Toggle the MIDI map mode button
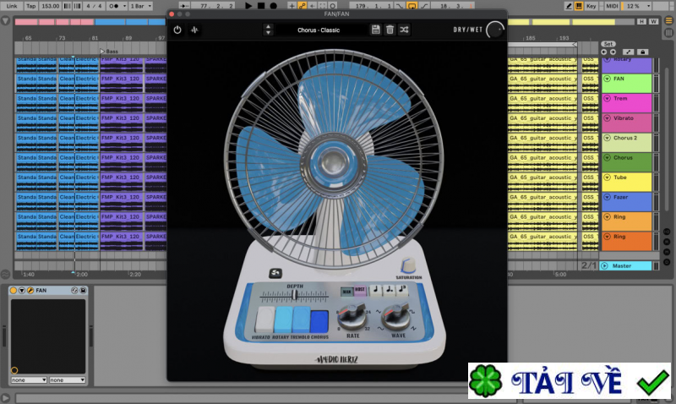This screenshot has width=676, height=404. (x=612, y=6)
